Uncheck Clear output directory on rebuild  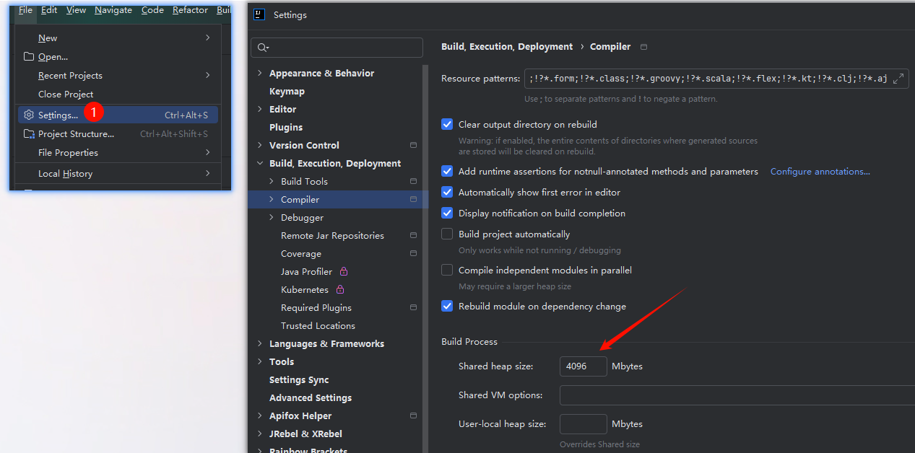coord(447,124)
